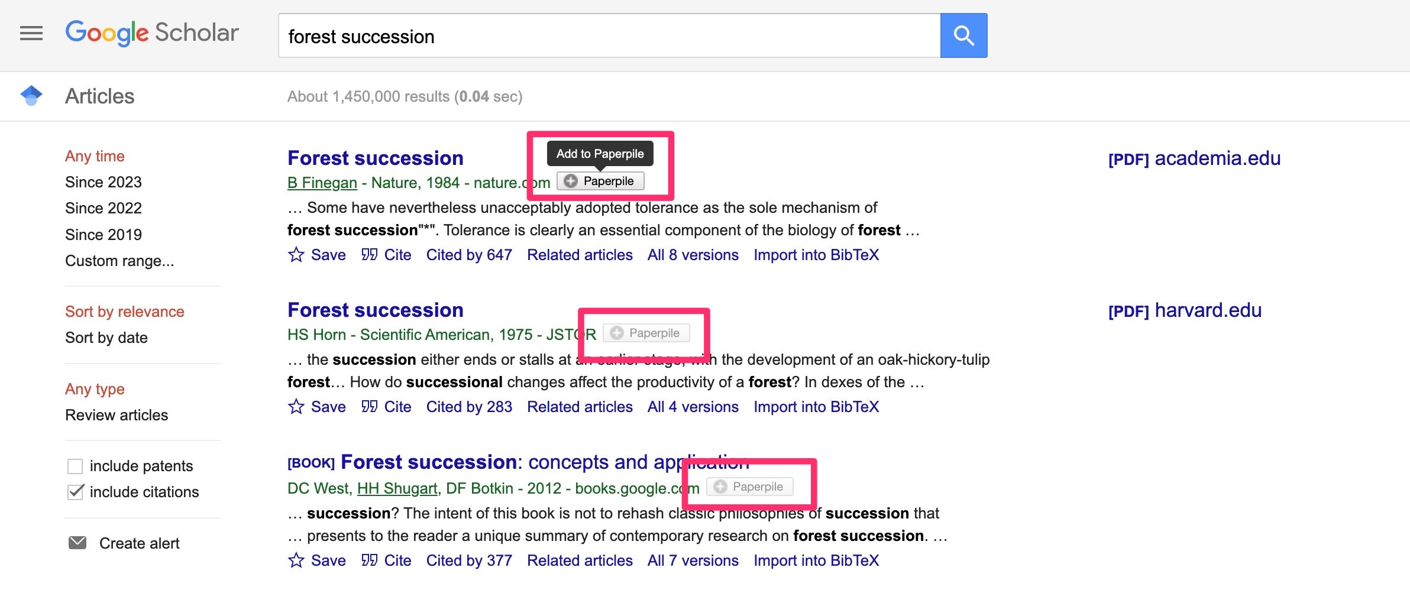Screen dimensions: 1410x590
Task: Cite the B Finegan Nature article
Action: tap(386, 255)
